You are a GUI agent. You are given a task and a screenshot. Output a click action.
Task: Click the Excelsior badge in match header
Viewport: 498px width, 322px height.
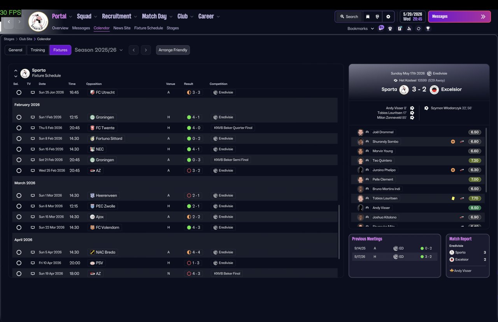434,90
